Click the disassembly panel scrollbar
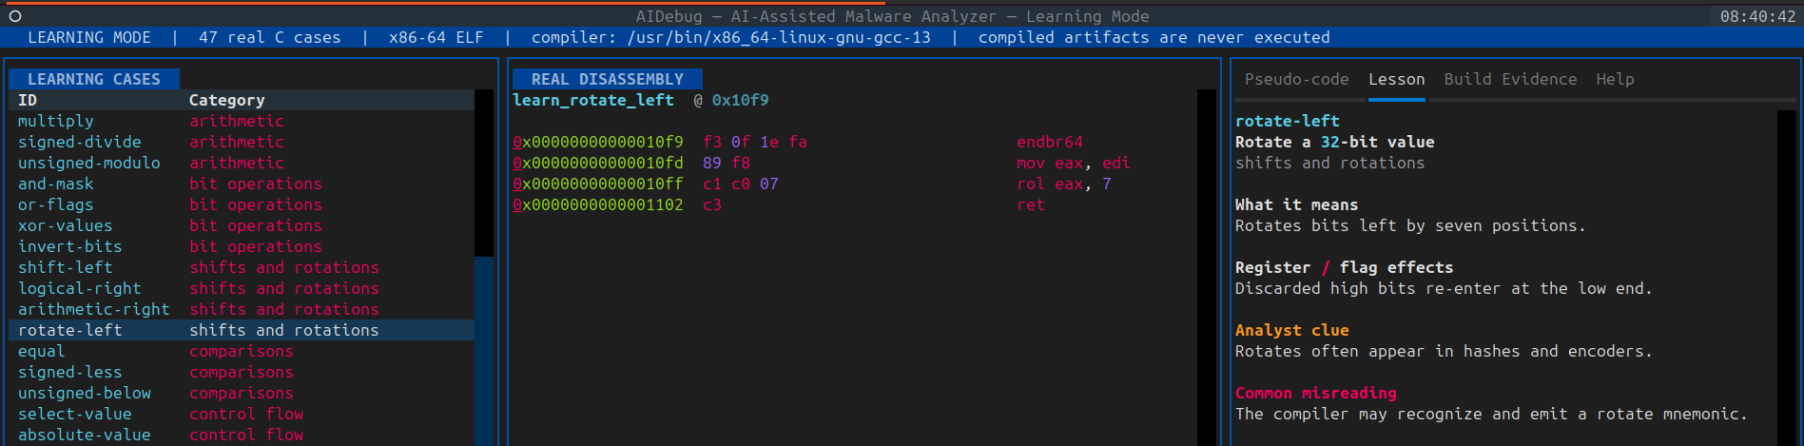 (x=1207, y=267)
